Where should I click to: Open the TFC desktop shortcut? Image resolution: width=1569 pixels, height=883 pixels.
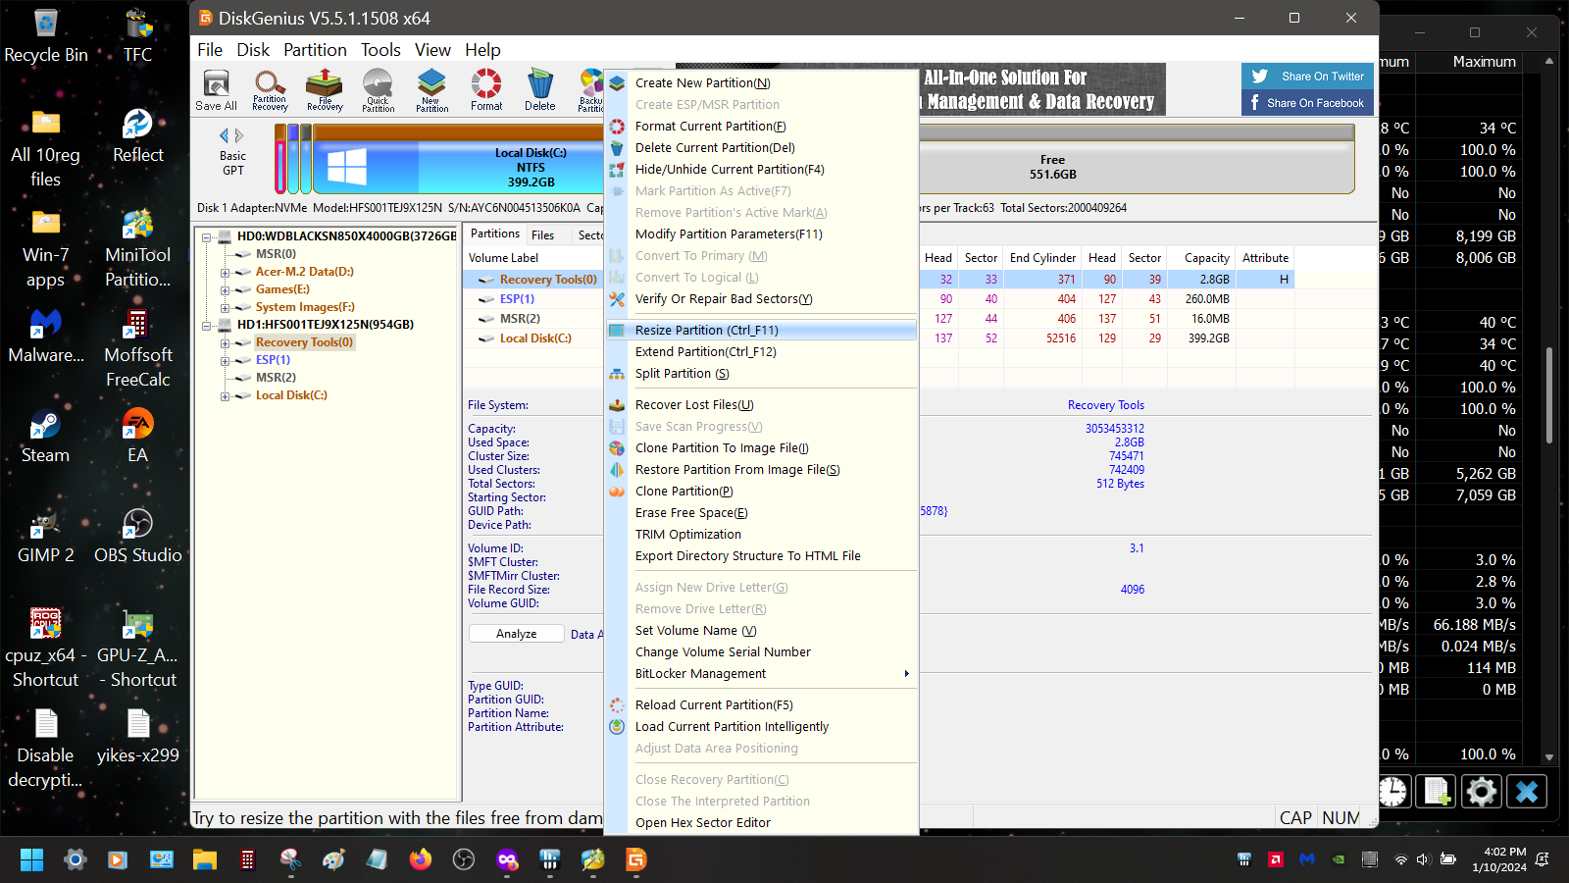[x=138, y=35]
